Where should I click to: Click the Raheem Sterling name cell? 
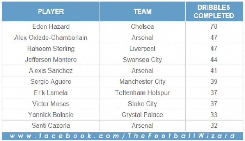click(x=51, y=49)
